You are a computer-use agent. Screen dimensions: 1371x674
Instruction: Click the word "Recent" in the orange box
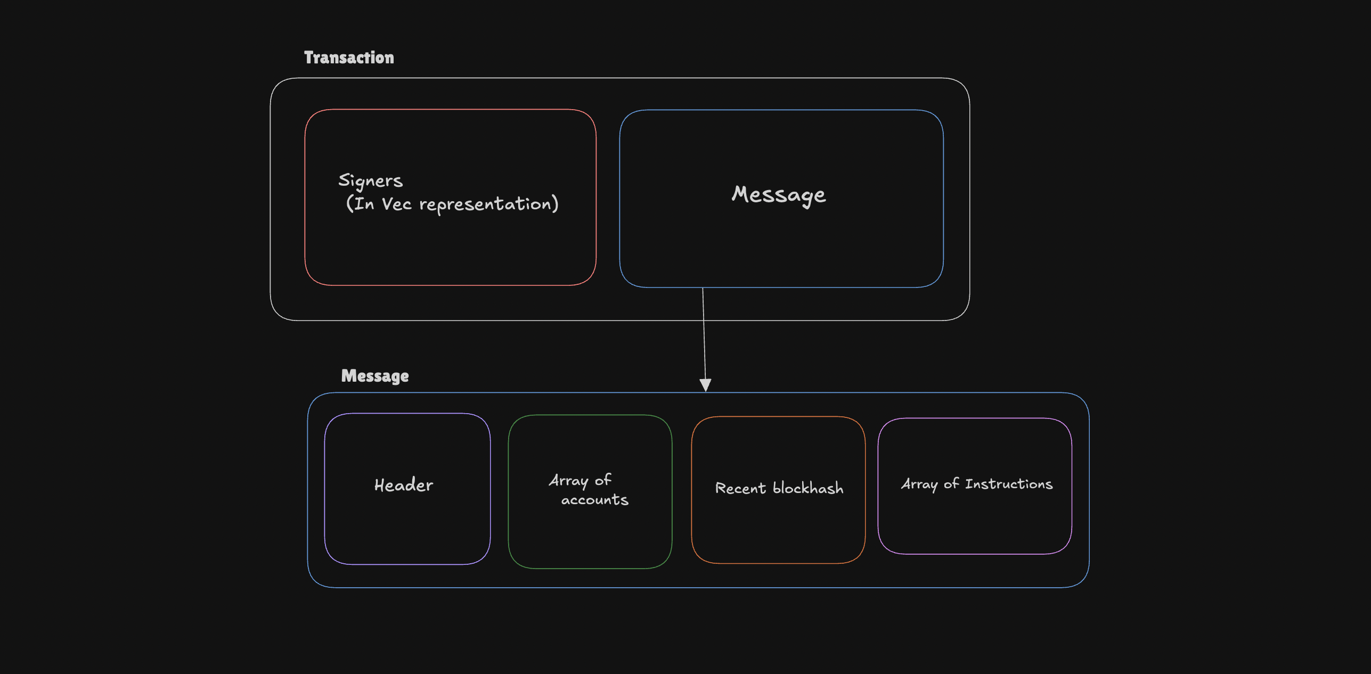[x=740, y=488]
